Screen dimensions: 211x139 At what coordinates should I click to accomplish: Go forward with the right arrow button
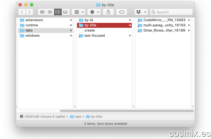pyautogui.click(x=30, y=12)
